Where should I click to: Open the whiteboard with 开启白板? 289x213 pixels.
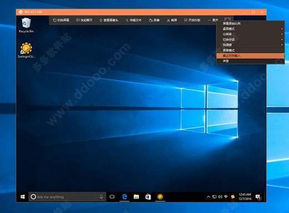[192, 20]
